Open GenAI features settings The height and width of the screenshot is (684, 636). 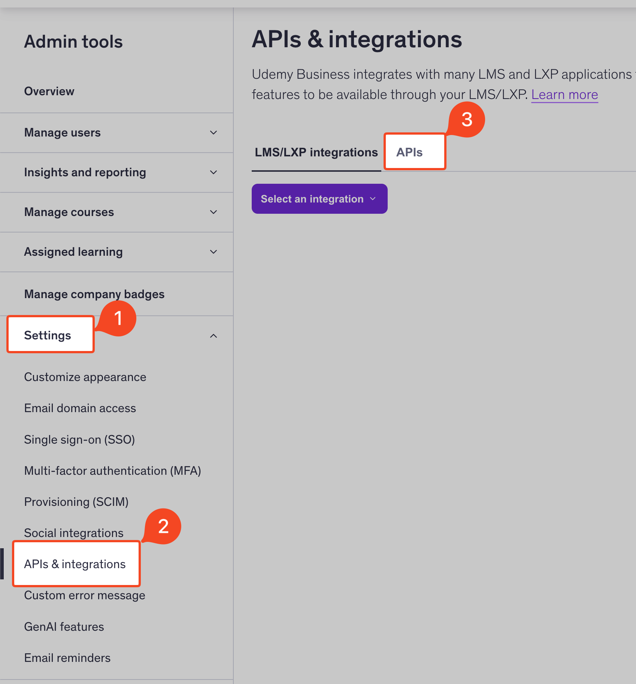click(64, 627)
